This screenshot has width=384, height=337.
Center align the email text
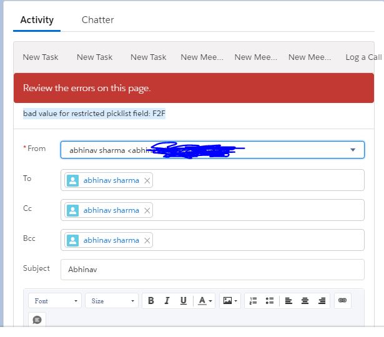pyautogui.click(x=305, y=301)
